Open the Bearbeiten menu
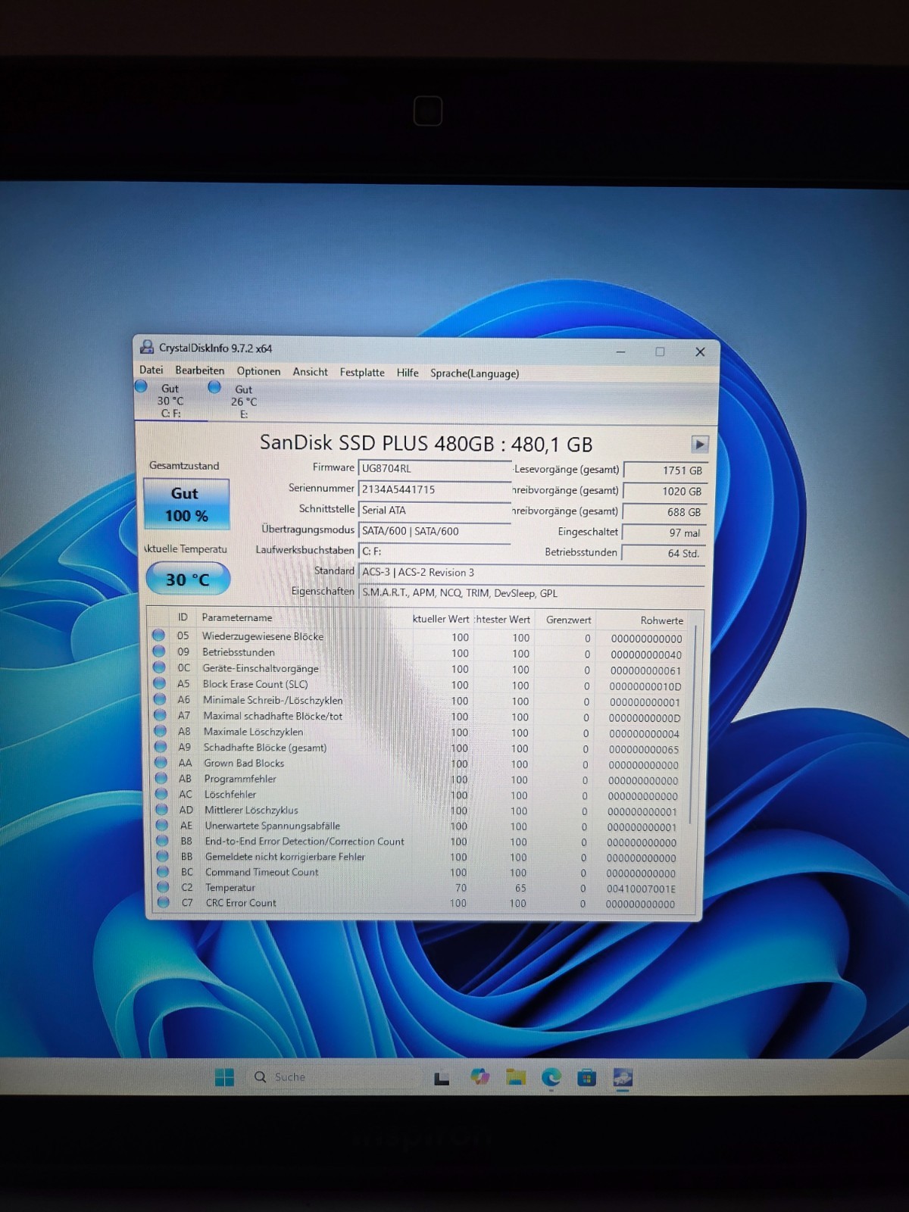Viewport: 909px width, 1212px height. click(x=199, y=370)
